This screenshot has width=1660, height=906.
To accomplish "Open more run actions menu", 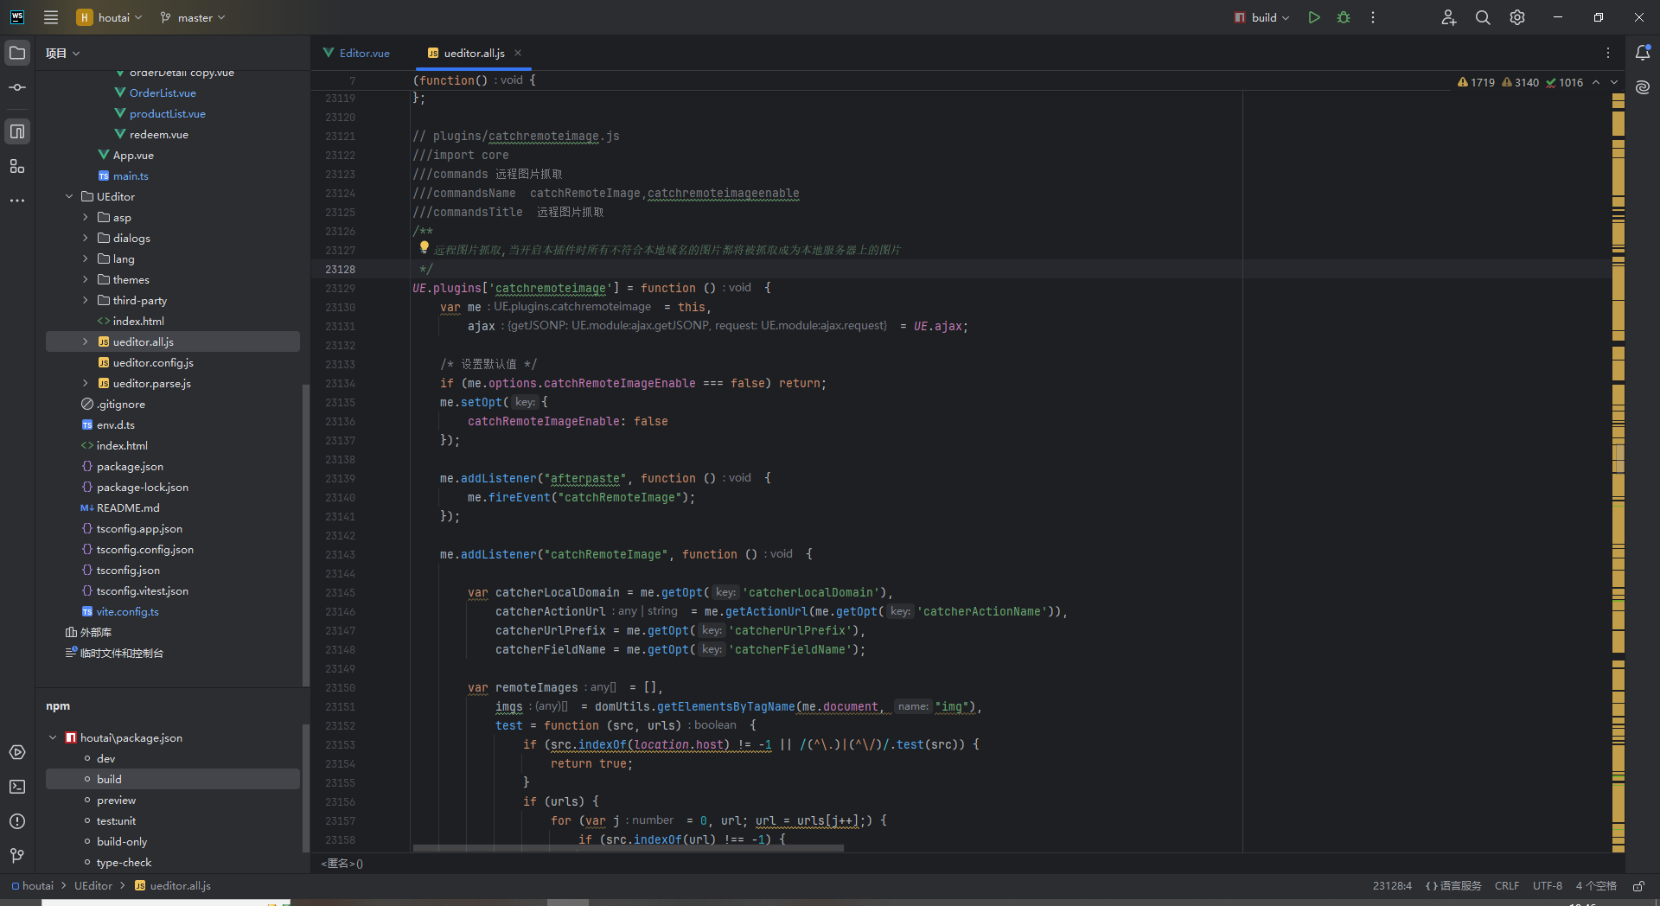I will (1373, 17).
